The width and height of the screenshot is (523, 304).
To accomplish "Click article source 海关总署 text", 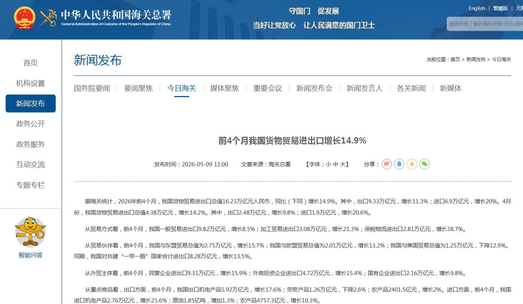I will [x=280, y=164].
